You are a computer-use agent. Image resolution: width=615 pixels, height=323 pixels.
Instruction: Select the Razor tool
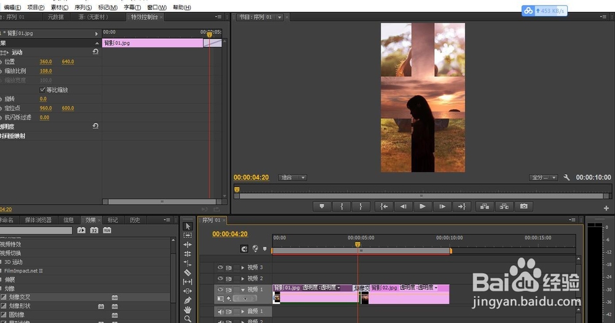pyautogui.click(x=188, y=273)
